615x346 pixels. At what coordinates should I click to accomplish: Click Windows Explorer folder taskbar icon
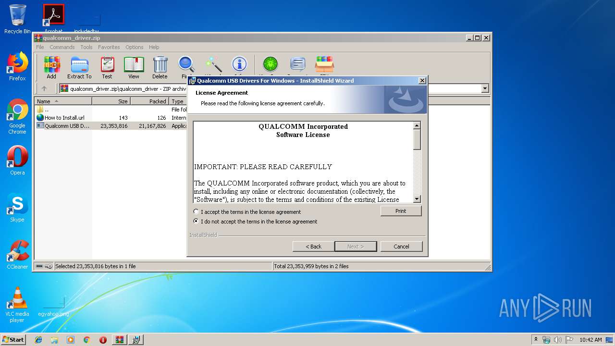pos(54,340)
